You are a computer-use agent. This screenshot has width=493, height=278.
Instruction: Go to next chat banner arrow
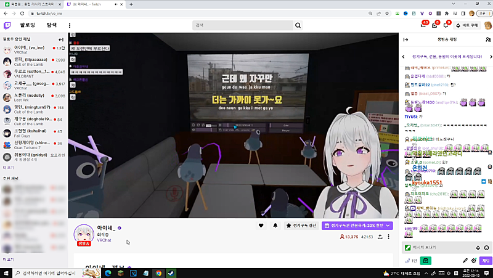tap(491, 57)
